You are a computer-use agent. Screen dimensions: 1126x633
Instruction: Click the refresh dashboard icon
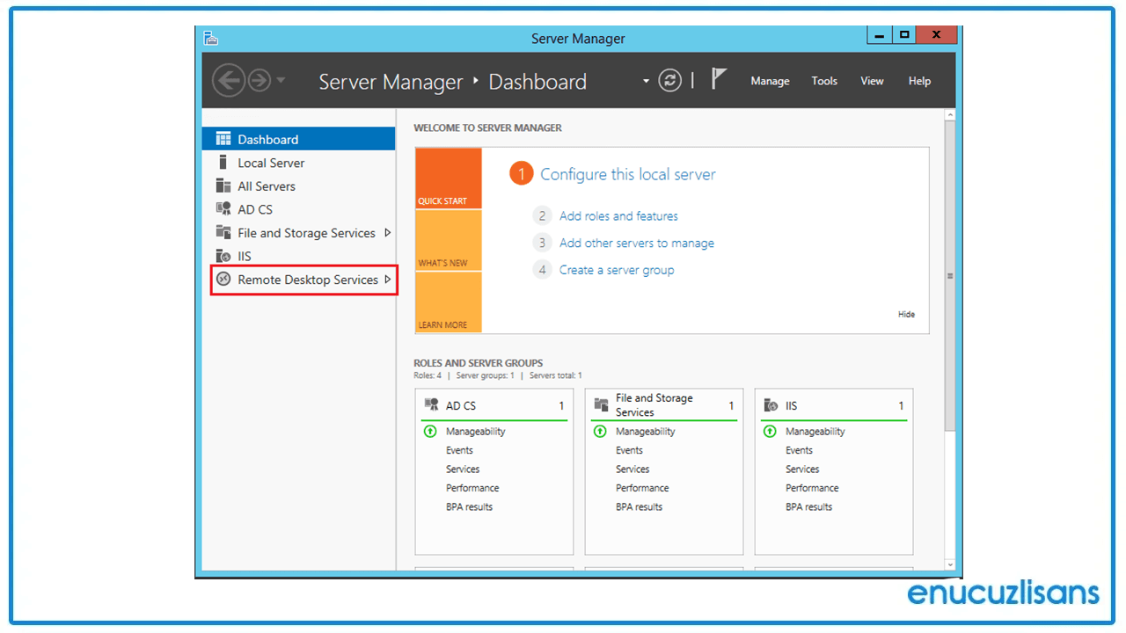tap(670, 81)
